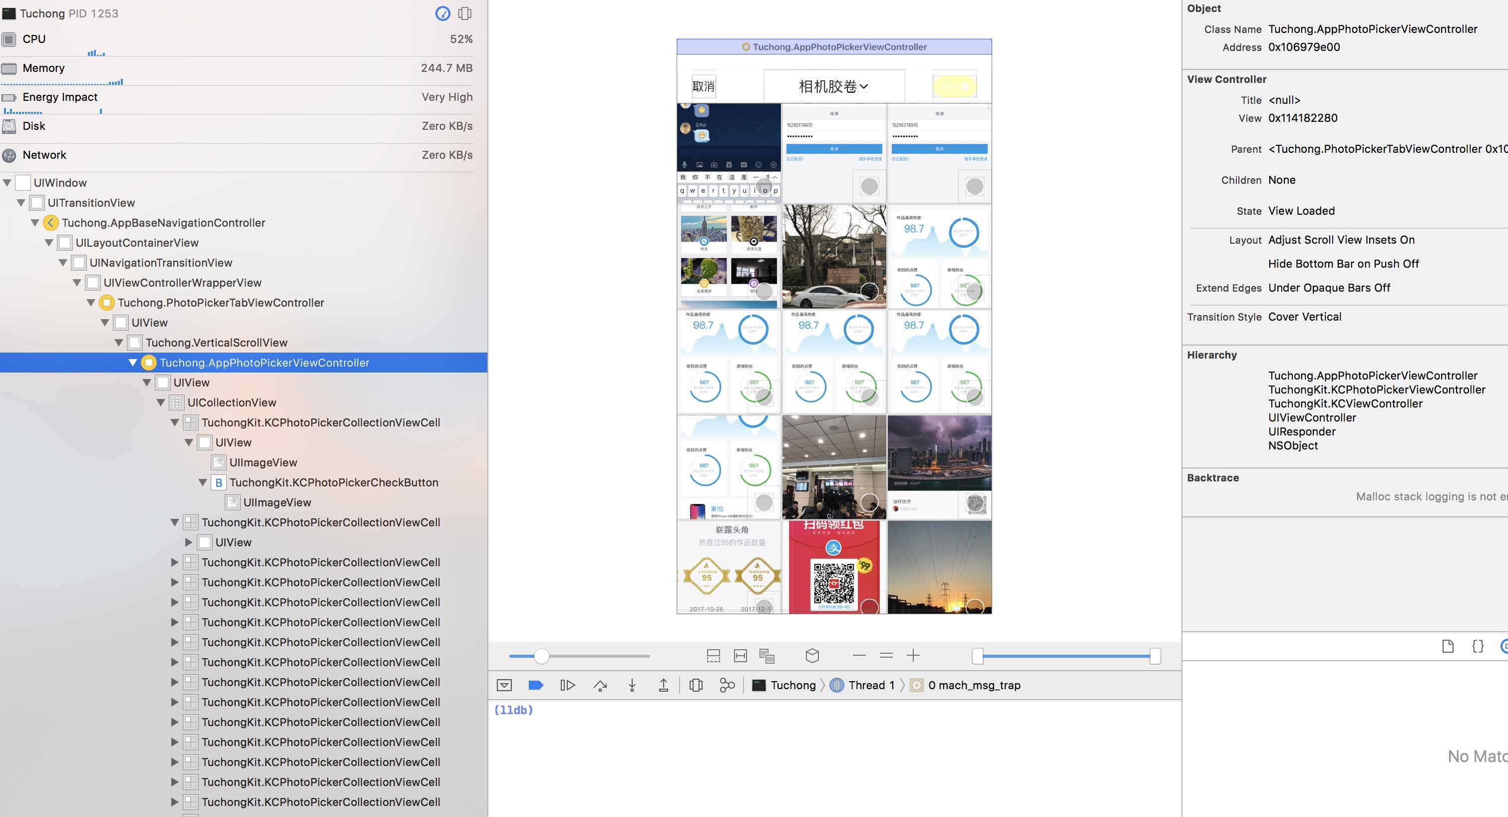Collapse Tuchong.AppPhotoPickerViewController disclosure triangle
The height and width of the screenshot is (817, 1508).
133,363
